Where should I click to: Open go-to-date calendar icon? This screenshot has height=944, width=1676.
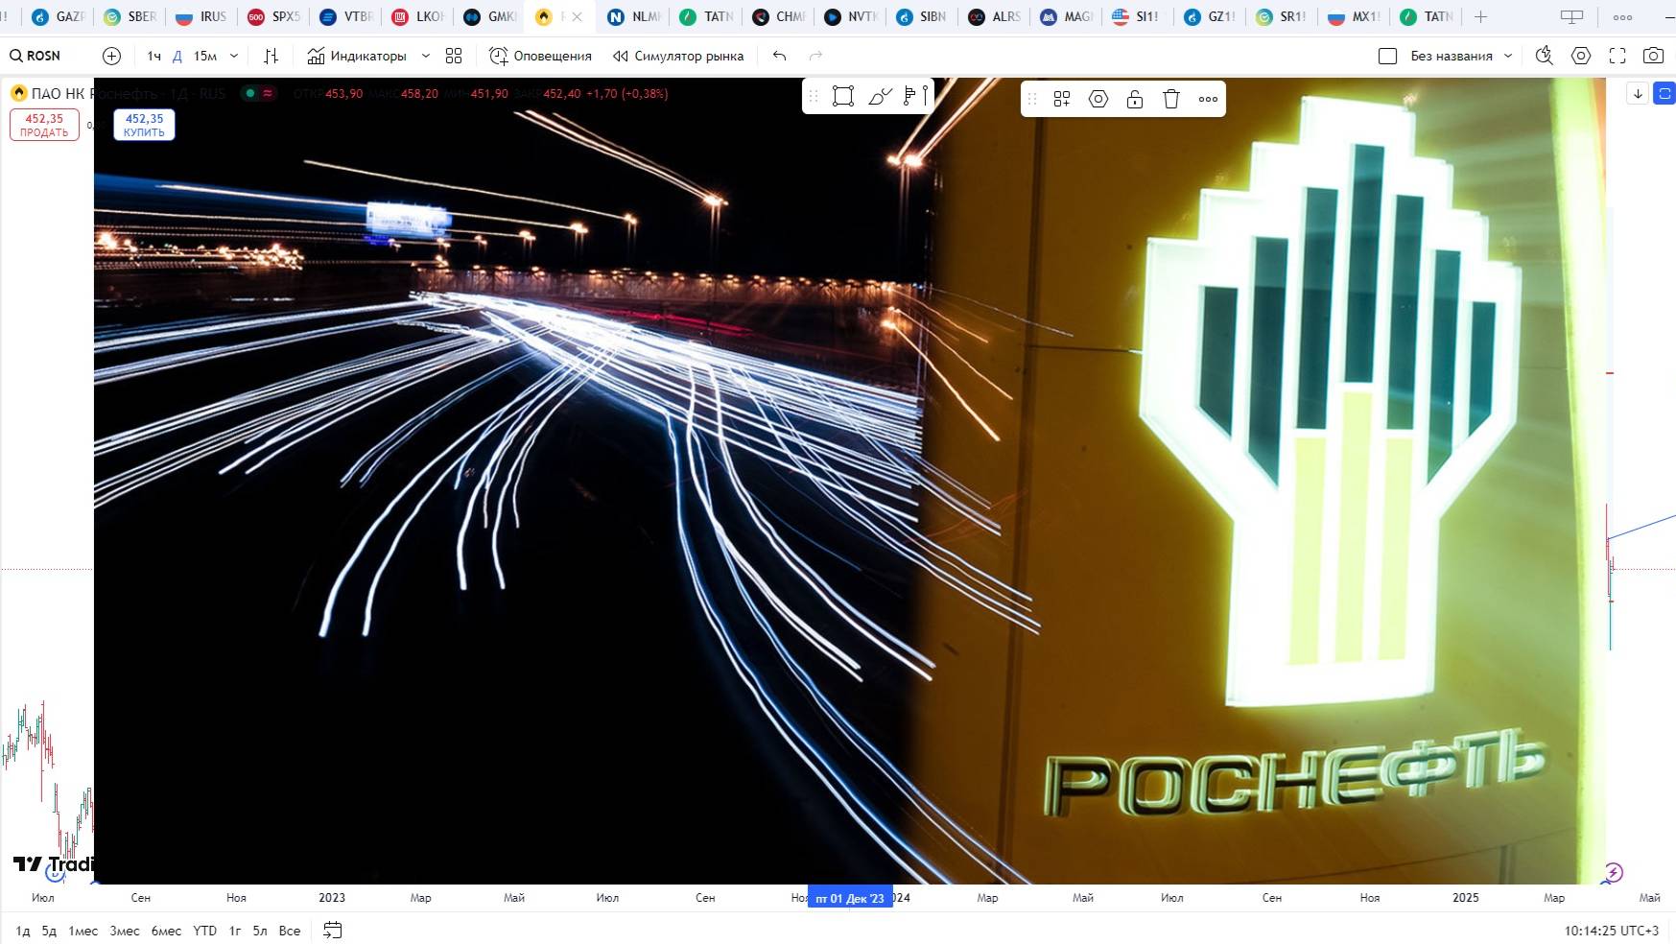pos(333,930)
